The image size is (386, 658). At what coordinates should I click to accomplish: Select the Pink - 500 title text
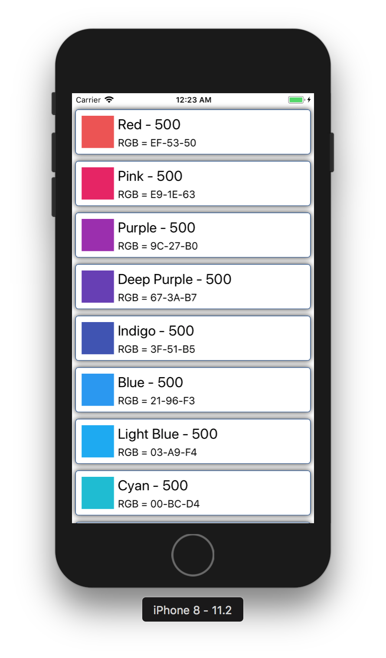tap(150, 176)
